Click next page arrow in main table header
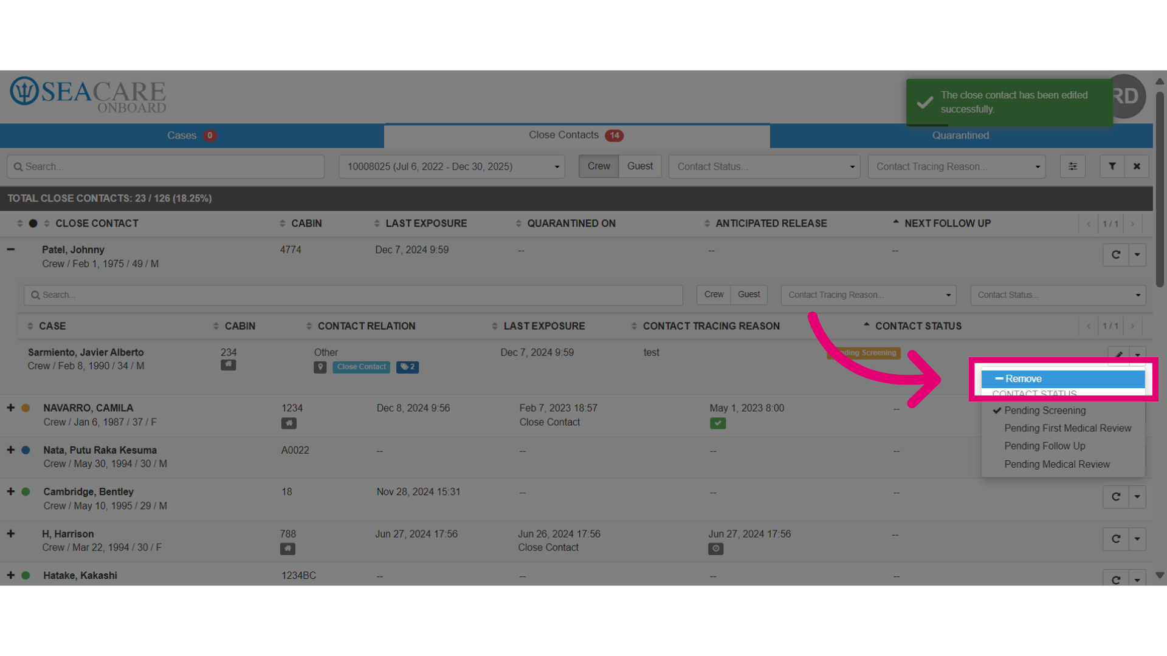 1132,224
